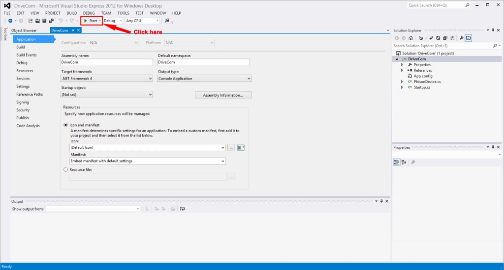The image size is (504, 270).
Task: Click the Save toolbar icon
Action: 44,21
